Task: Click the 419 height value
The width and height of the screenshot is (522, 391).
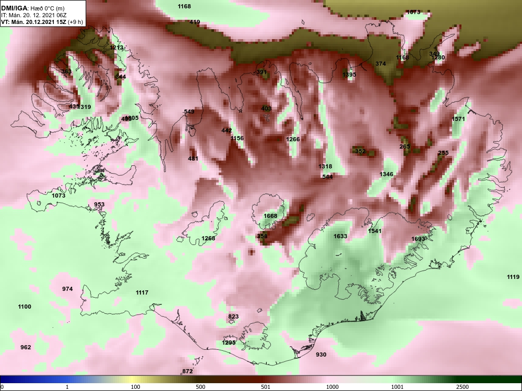Action: click(195, 22)
